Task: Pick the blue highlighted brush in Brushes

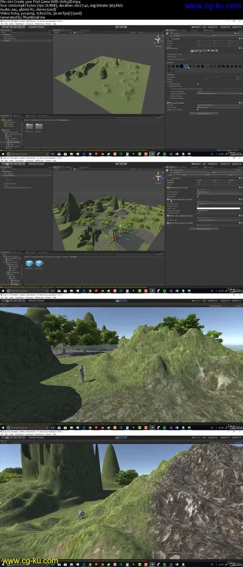Action: [x=186, y=66]
